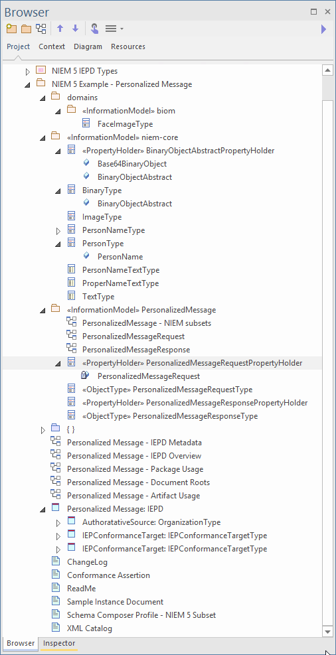336x655 pixels.
Task: Click the Browser window float/maximize button
Action: tap(313, 12)
